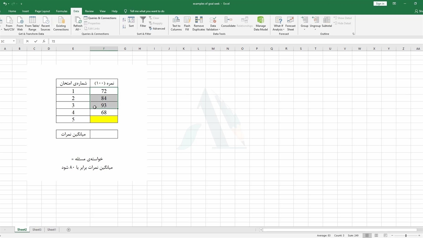Click Advanced in Sort & Filter
The width and height of the screenshot is (423, 238).
pyautogui.click(x=157, y=29)
